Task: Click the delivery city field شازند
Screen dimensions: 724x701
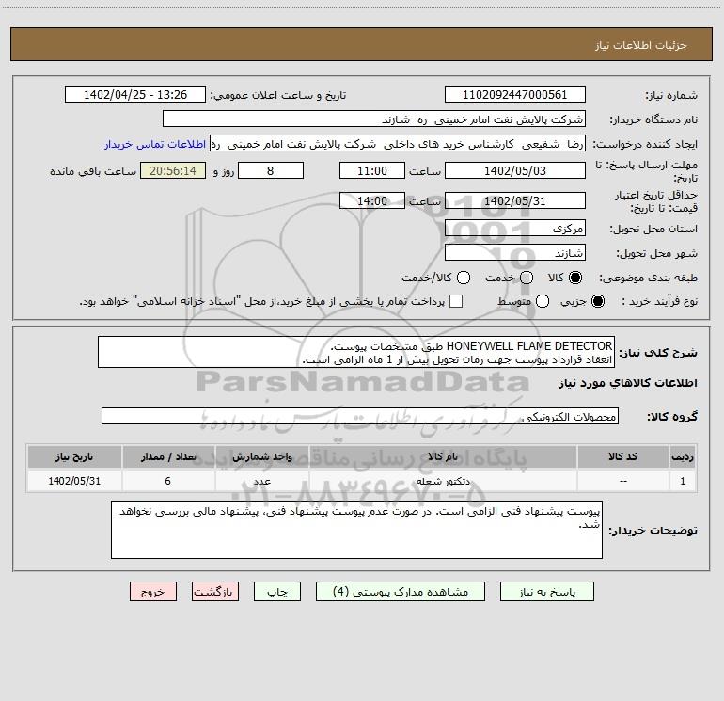Action: [x=515, y=252]
